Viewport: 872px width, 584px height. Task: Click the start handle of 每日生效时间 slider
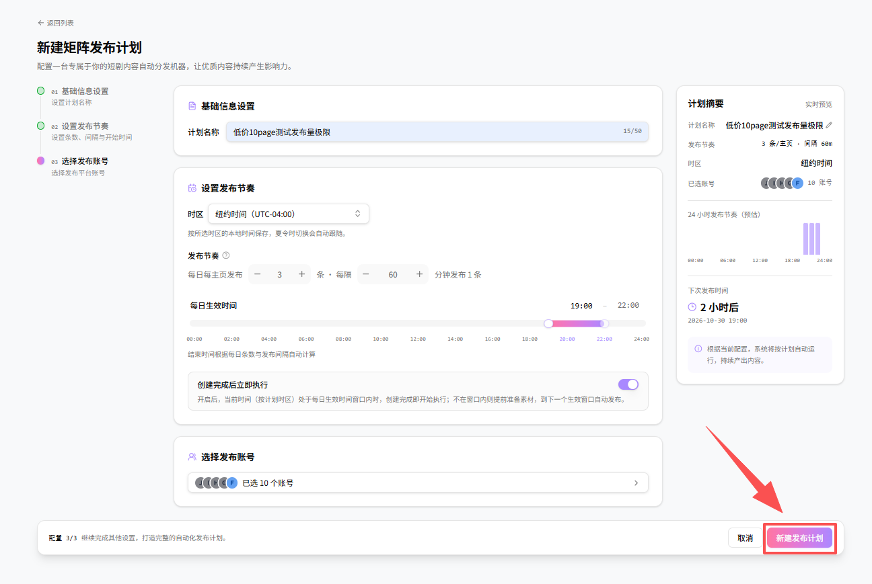click(548, 323)
